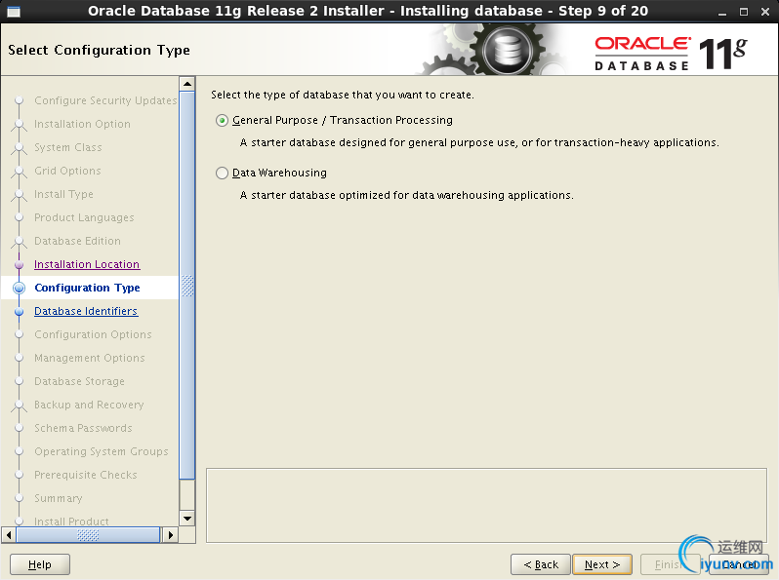
Task: Click the sidebar scroll down arrow
Action: pyautogui.click(x=187, y=519)
